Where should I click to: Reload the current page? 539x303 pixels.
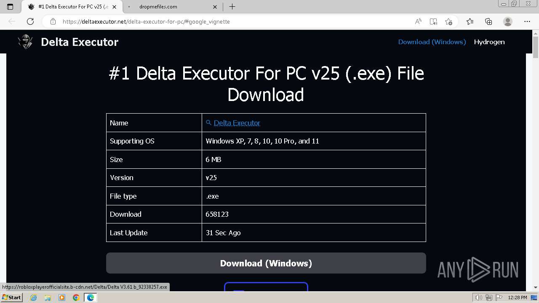pos(30,21)
